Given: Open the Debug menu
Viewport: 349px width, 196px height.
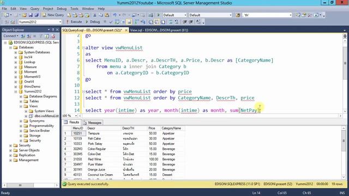Looking at the screenshot, I should pyautogui.click(x=62, y=9).
